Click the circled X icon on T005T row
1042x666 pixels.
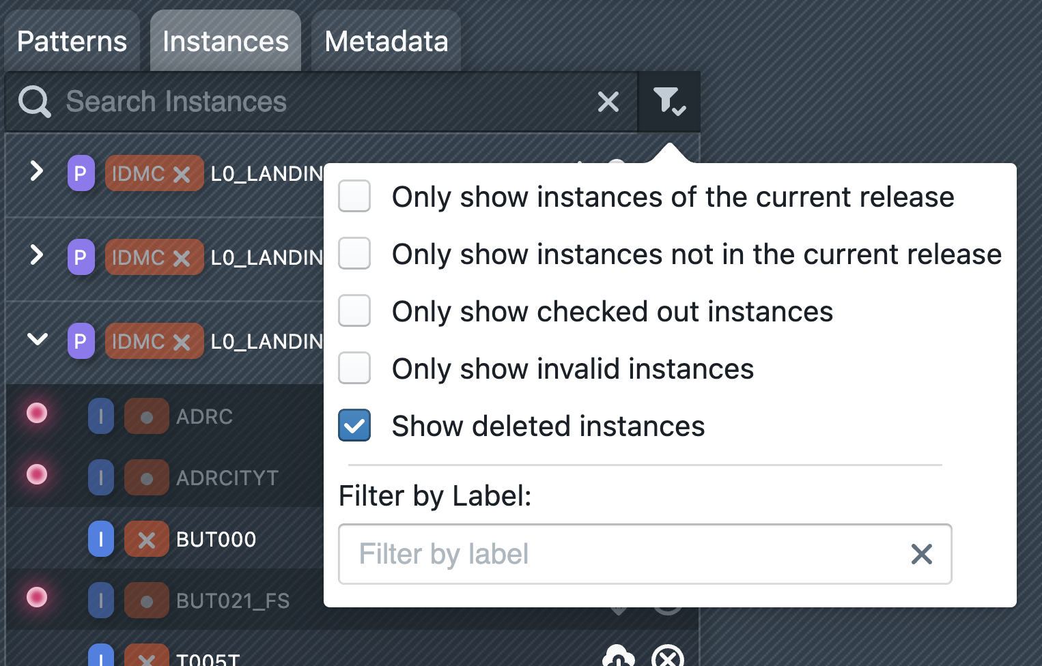[667, 656]
